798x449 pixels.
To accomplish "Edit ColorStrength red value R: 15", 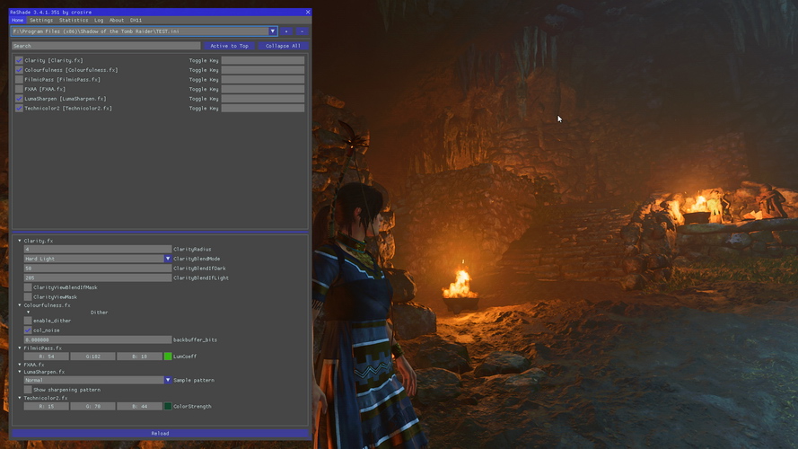I will coord(46,406).
